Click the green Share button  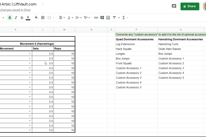(x=190, y=6)
